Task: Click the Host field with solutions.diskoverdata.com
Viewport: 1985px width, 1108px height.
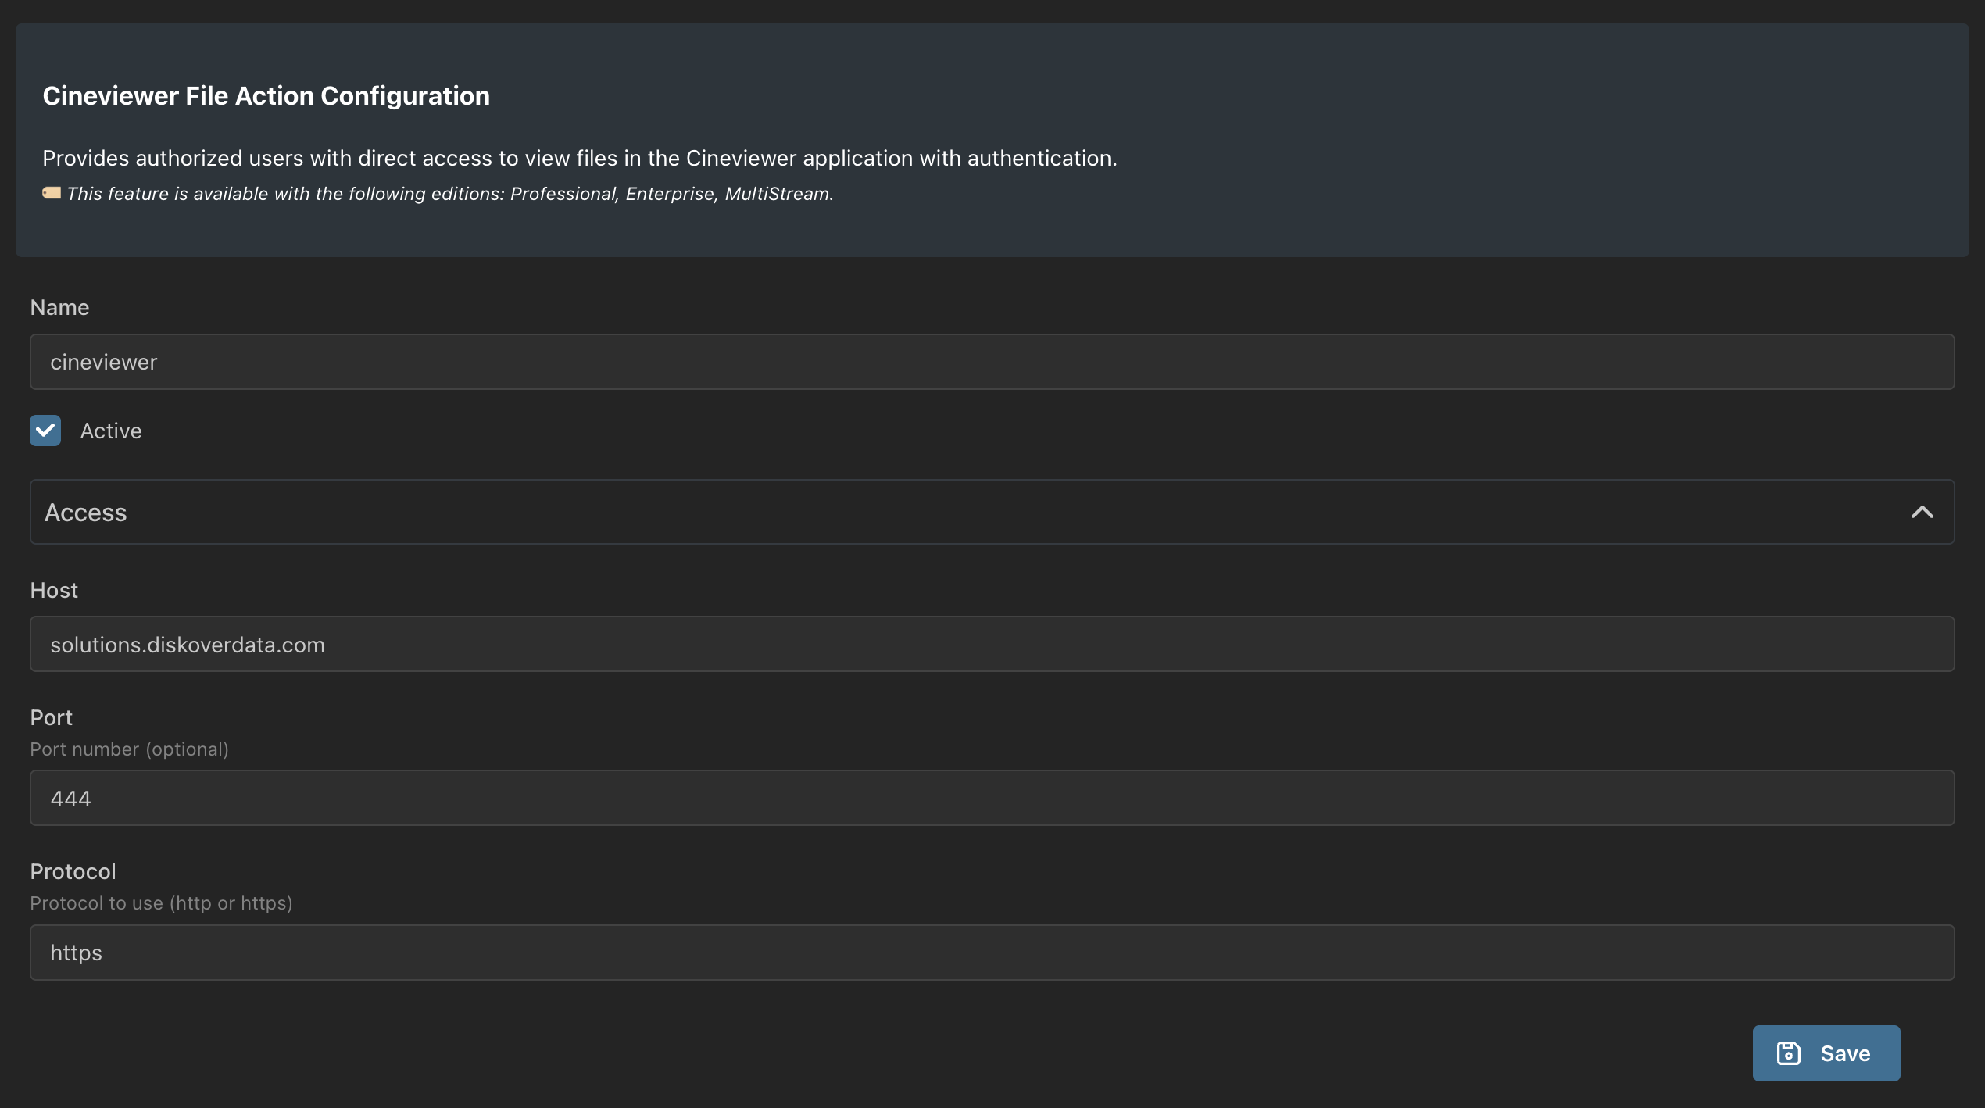Action: [x=992, y=644]
